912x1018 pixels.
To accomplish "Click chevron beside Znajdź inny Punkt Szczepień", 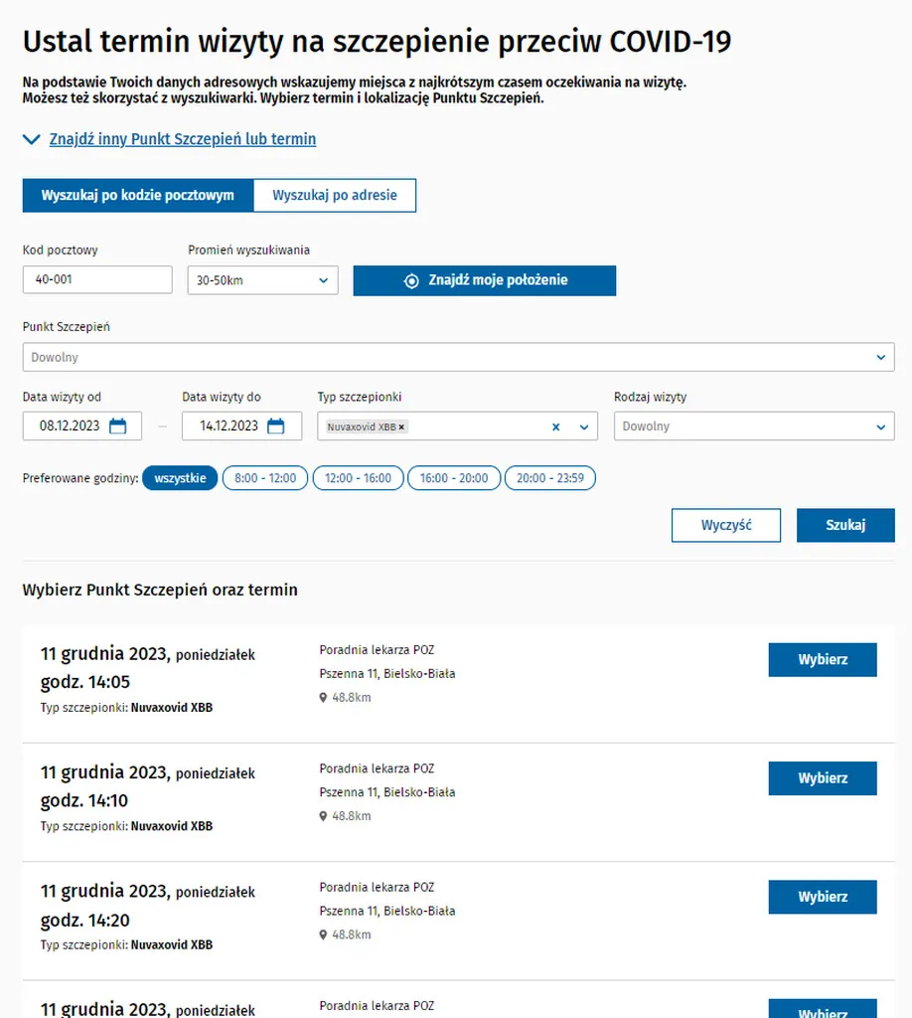I will pos(31,139).
